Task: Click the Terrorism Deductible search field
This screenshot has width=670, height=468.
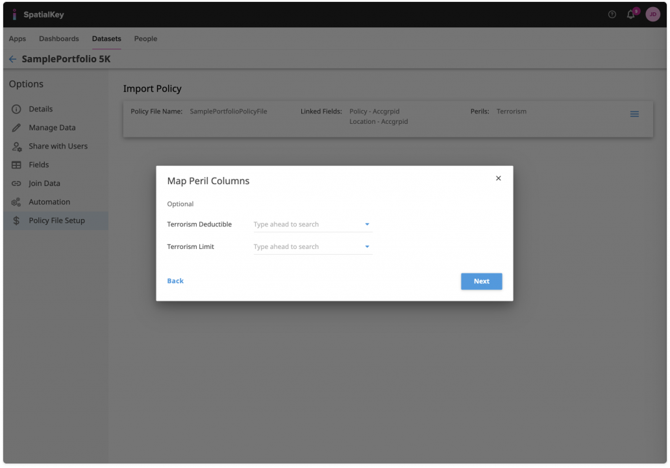Action: pyautogui.click(x=305, y=224)
